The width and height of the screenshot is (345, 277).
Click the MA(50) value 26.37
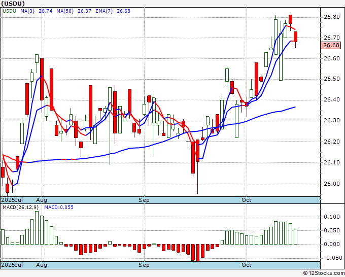tap(85, 11)
